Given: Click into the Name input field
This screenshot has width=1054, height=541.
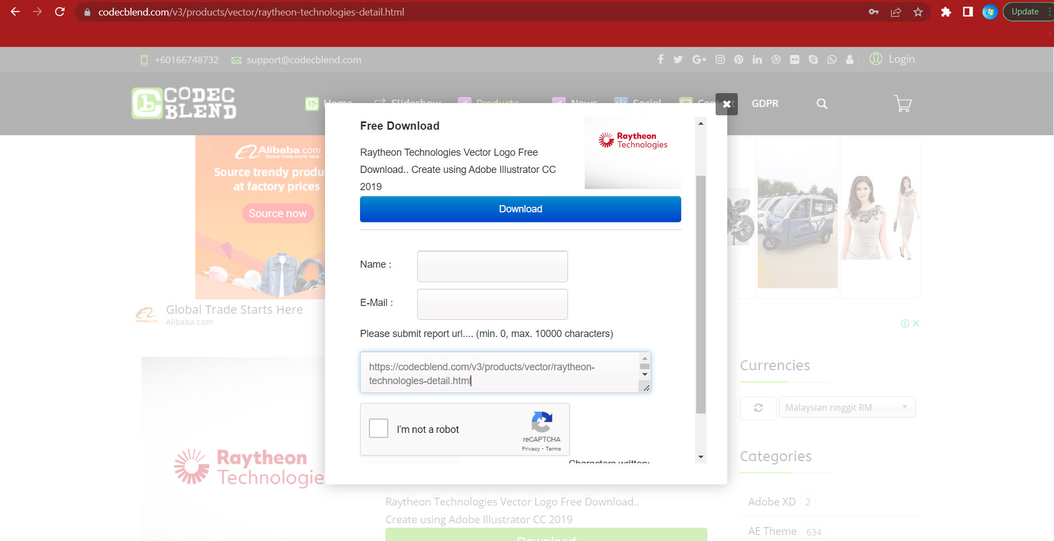Looking at the screenshot, I should pos(492,266).
